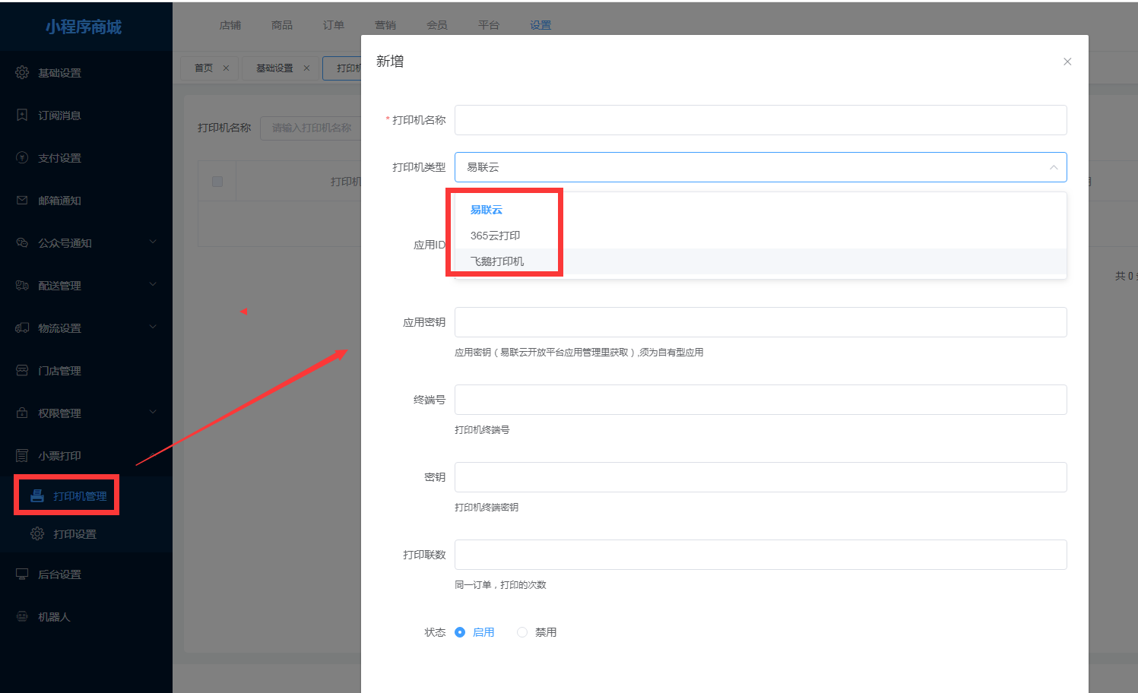The image size is (1138, 693).
Task: Click the 物流设置 delivery icon
Action: point(22,328)
